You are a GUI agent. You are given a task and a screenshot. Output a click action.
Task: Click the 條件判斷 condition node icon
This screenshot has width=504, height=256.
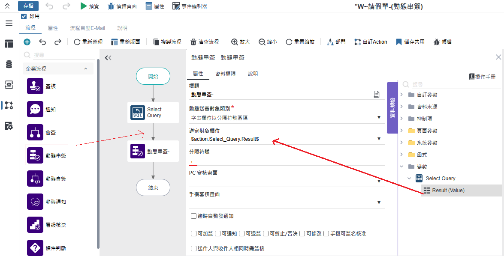[35, 248]
